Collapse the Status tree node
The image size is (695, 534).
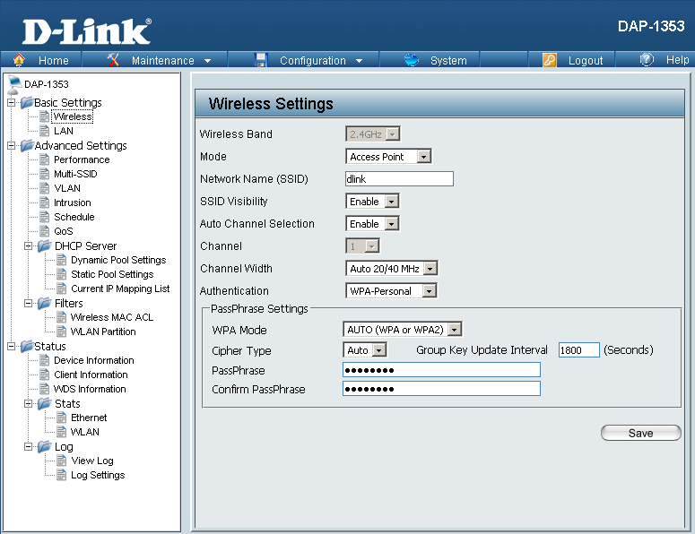pyautogui.click(x=11, y=346)
